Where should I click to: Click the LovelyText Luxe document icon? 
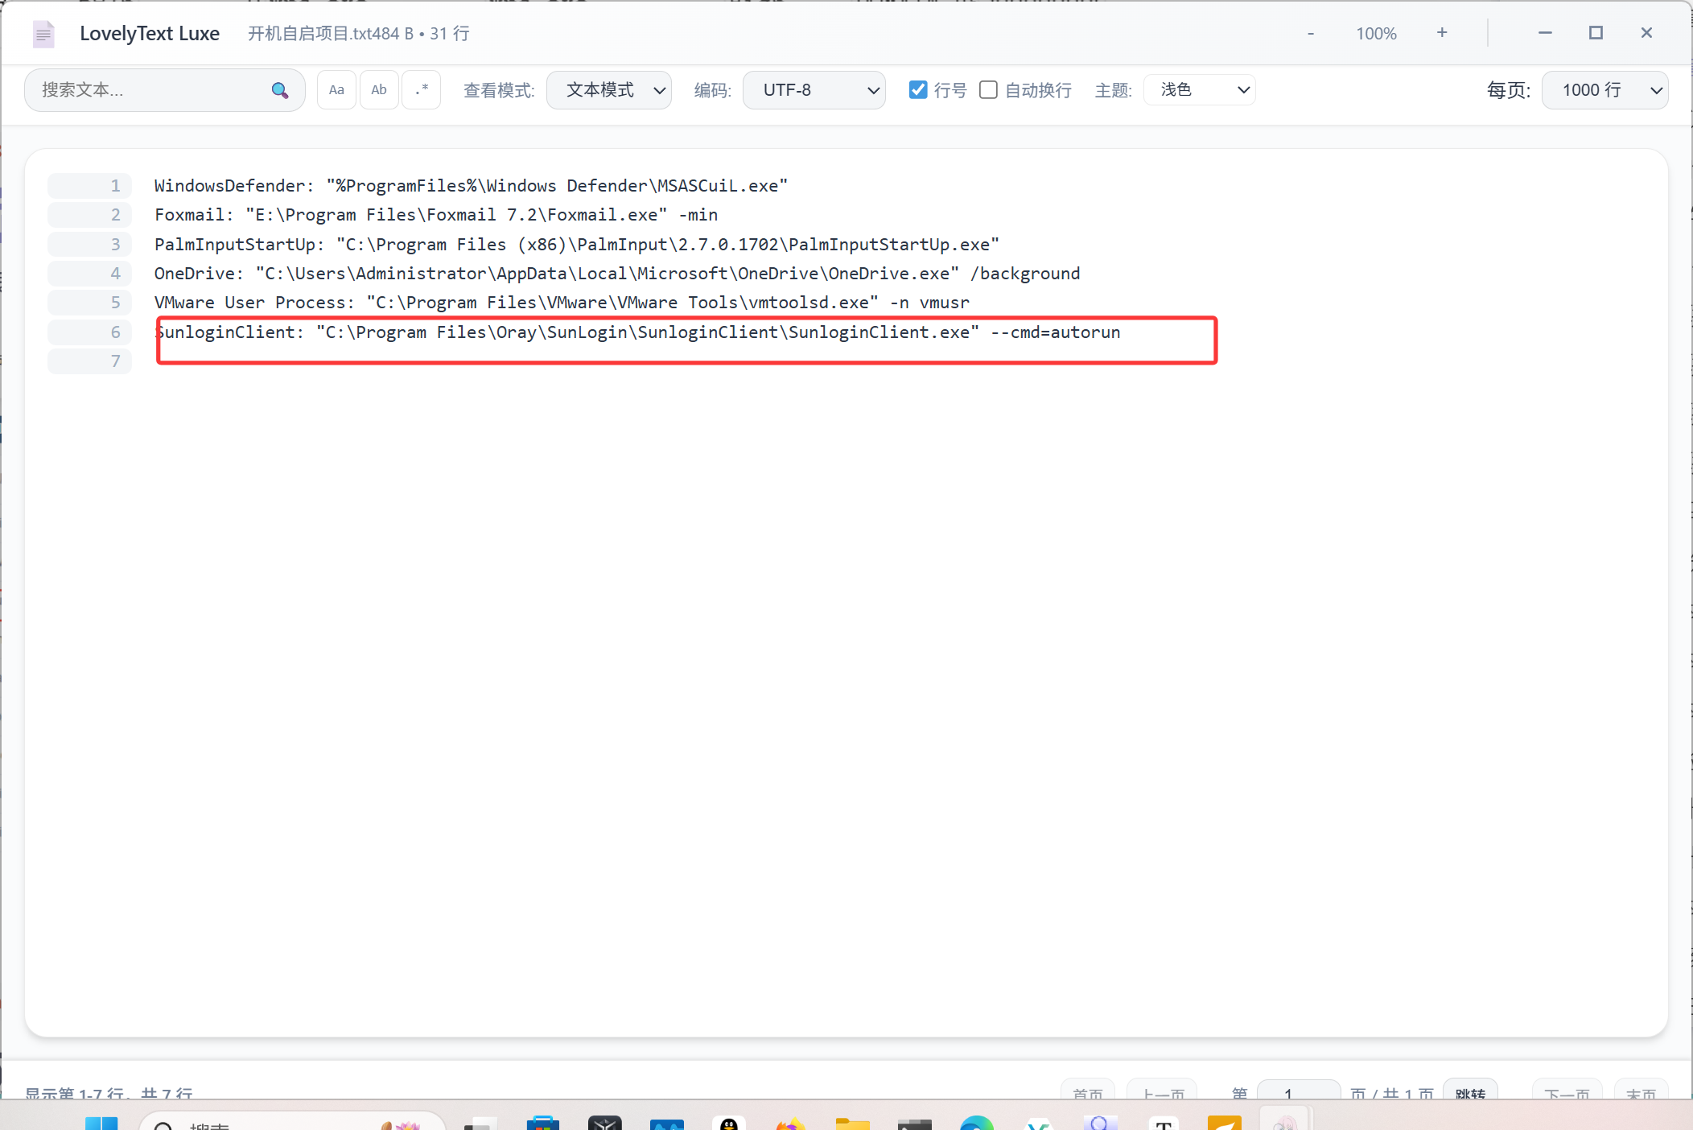click(43, 34)
